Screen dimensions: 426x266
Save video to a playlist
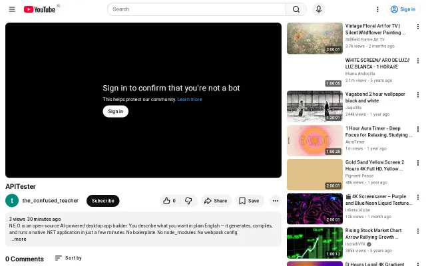(x=249, y=201)
